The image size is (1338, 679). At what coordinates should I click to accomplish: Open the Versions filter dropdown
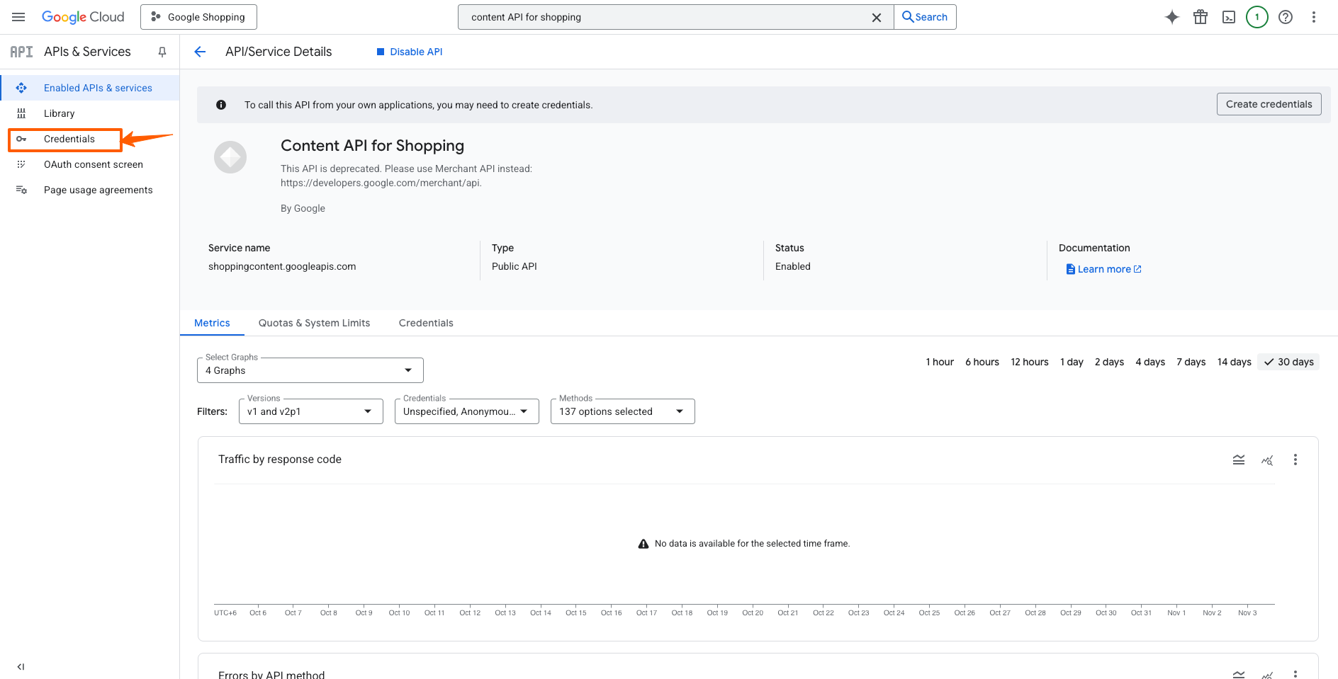pos(310,411)
